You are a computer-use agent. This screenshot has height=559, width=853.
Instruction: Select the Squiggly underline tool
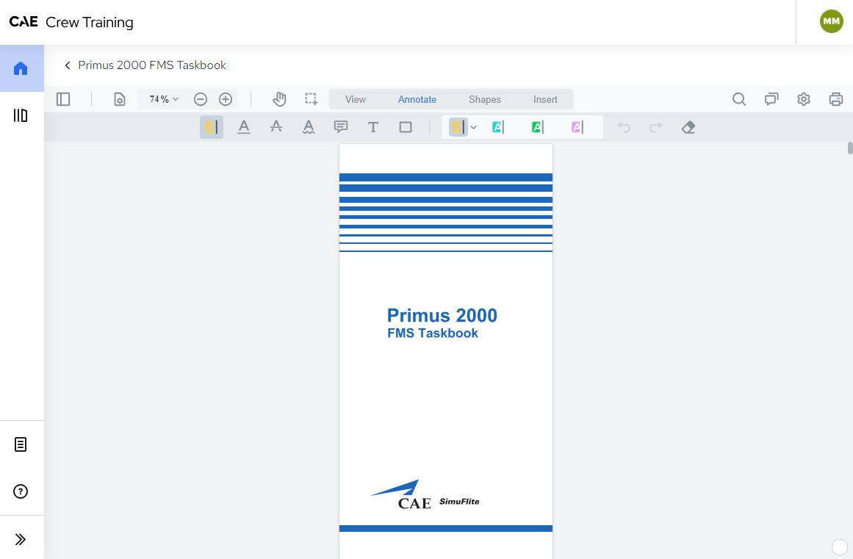[x=309, y=127]
